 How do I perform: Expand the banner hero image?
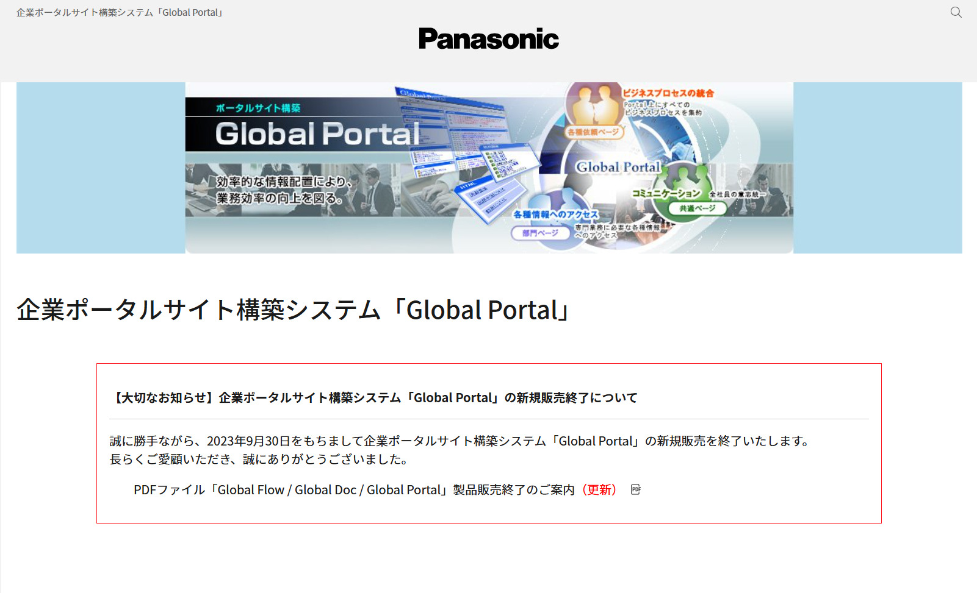488,168
